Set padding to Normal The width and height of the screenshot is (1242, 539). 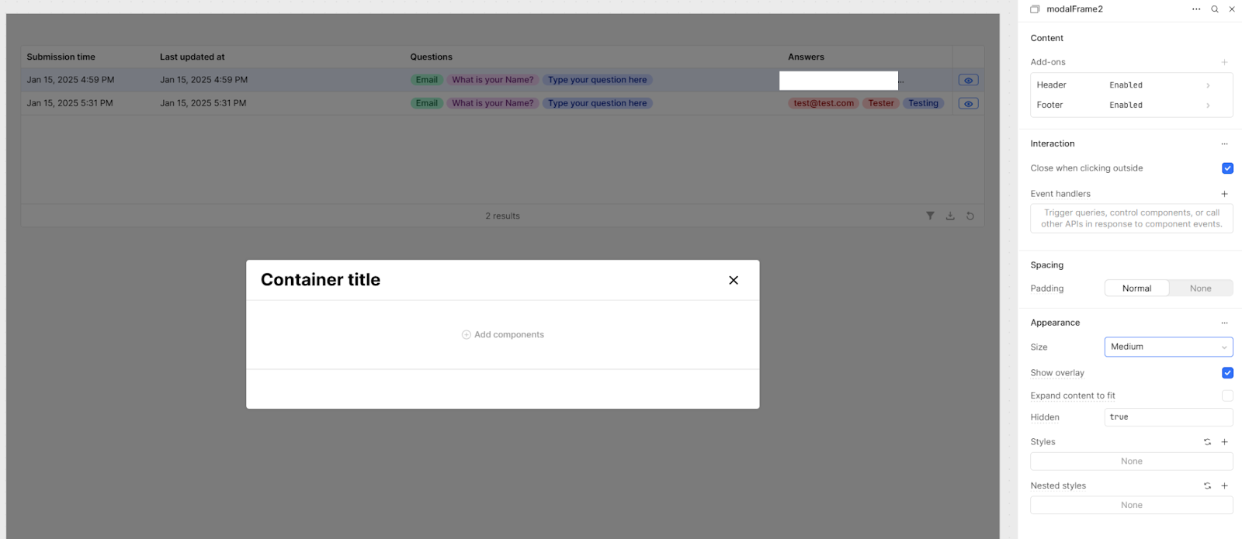pyautogui.click(x=1136, y=289)
